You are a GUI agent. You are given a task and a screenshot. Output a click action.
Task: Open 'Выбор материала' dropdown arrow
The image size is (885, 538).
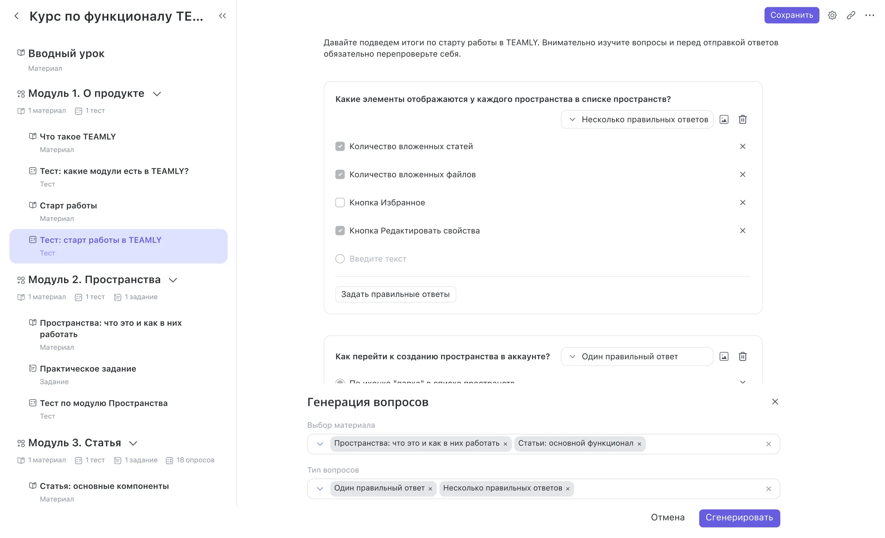coord(320,444)
